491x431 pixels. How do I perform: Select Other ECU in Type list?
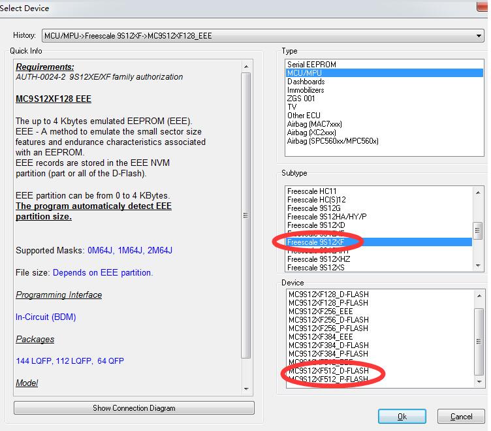click(x=384, y=116)
